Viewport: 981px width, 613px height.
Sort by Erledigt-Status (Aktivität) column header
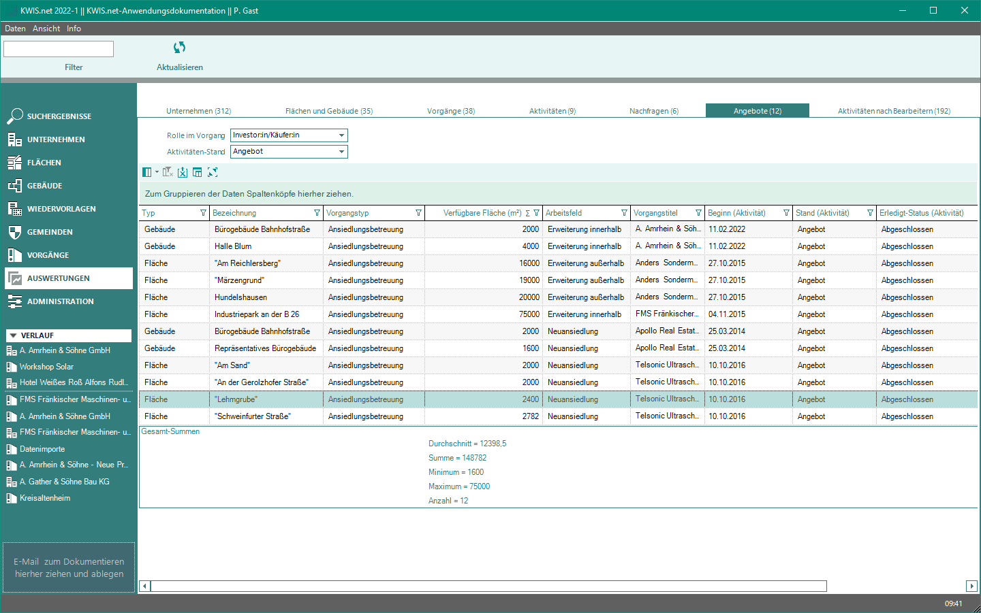[x=922, y=213]
